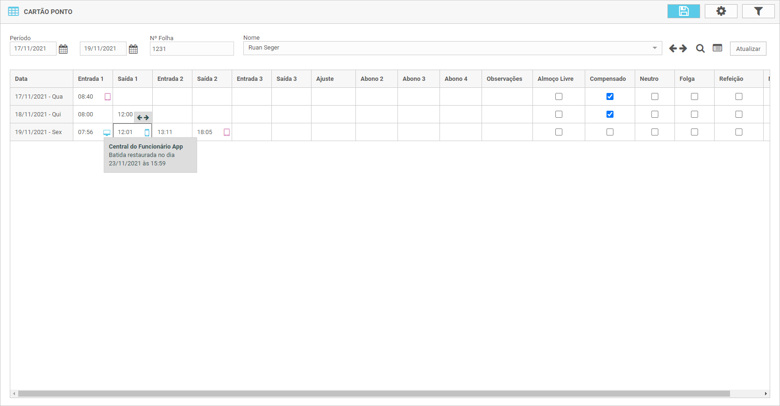Click pink device icon in 17/11 Entrada 1
Viewport: 780px width, 406px height.
107,97
